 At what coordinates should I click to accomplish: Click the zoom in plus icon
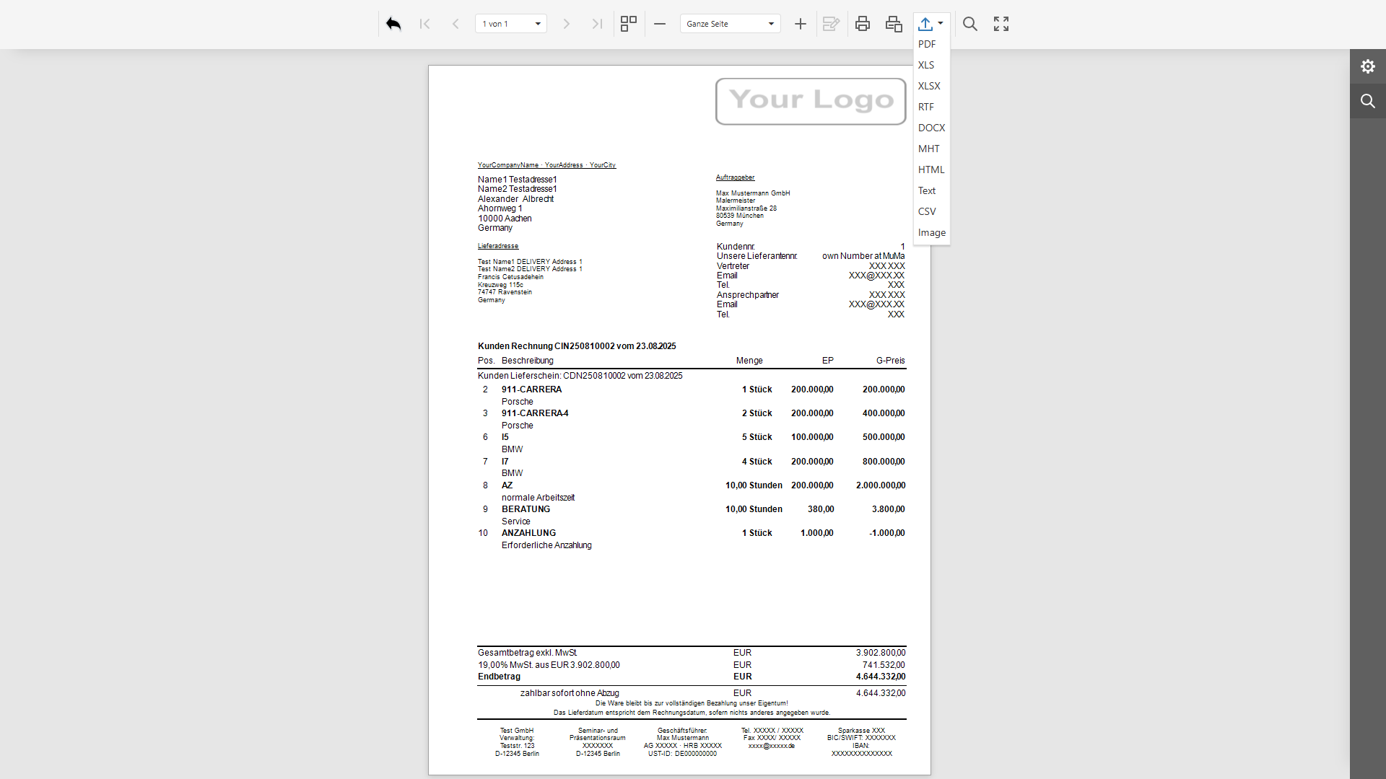click(x=800, y=24)
